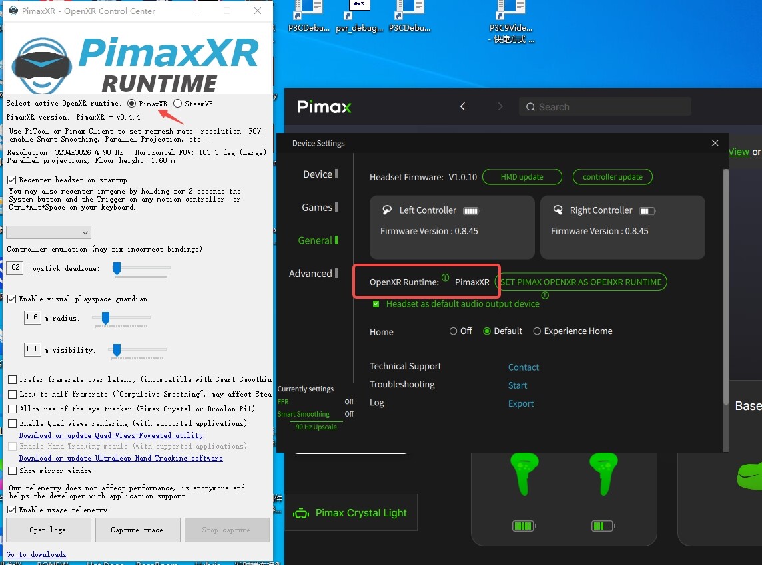Image resolution: width=762 pixels, height=565 pixels.
Task: Start Troubleshooting
Action: (518, 385)
